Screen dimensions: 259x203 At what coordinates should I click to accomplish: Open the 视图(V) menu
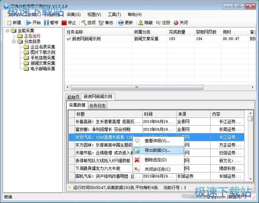tap(94, 14)
